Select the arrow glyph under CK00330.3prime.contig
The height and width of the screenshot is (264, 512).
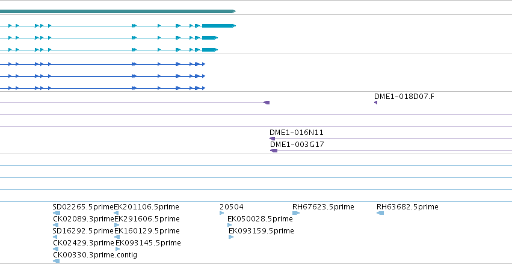(x=56, y=261)
